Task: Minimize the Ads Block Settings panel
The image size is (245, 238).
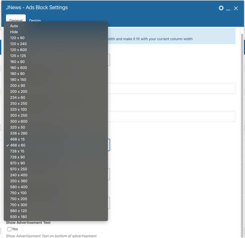Action: click(x=228, y=10)
